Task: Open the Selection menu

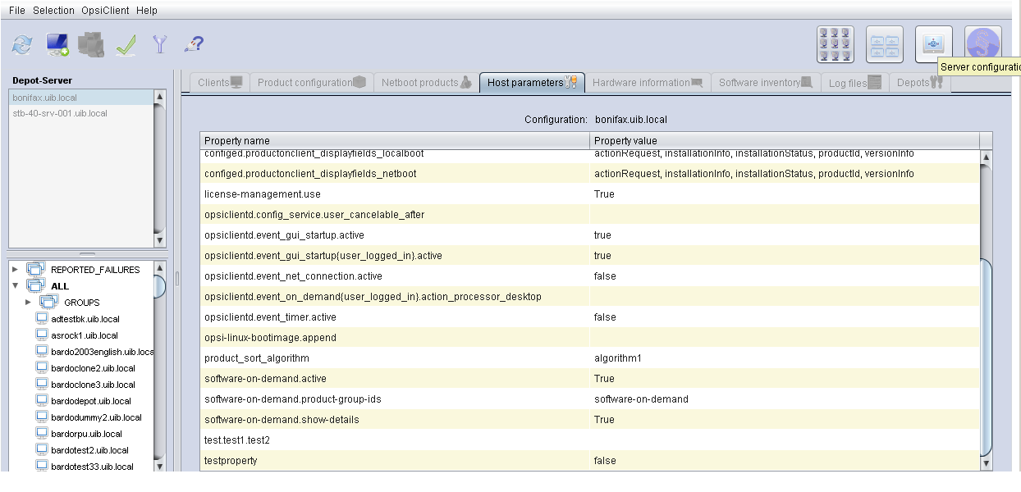Action: (53, 11)
